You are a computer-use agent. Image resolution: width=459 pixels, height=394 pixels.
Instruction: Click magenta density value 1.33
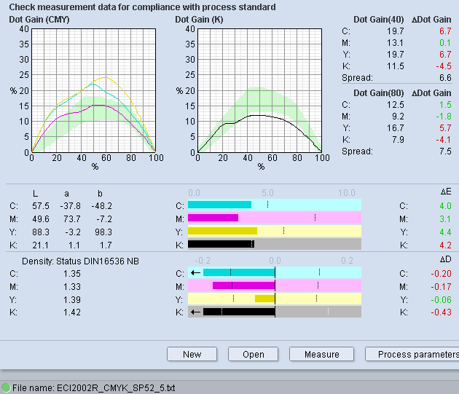(72, 286)
